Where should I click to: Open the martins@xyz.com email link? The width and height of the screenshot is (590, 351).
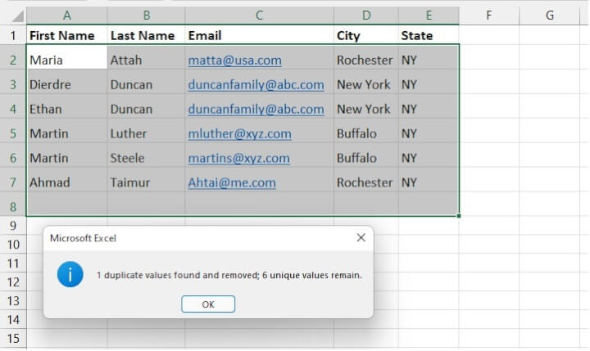click(x=238, y=158)
